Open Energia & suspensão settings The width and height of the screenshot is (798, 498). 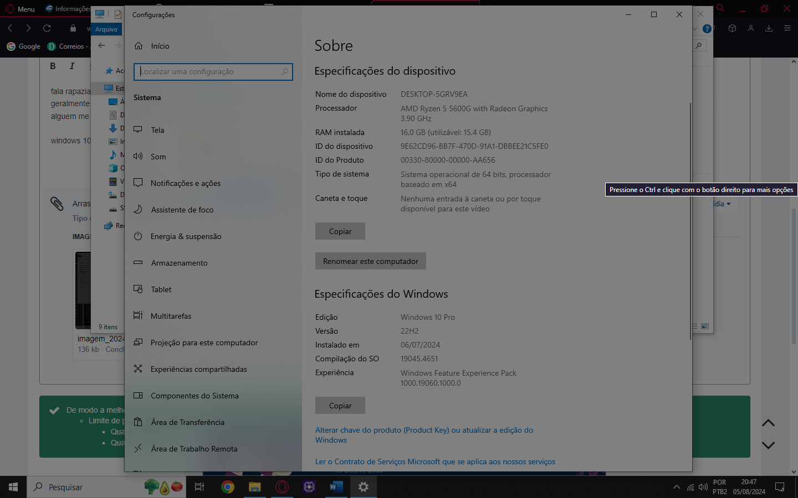pos(213,236)
